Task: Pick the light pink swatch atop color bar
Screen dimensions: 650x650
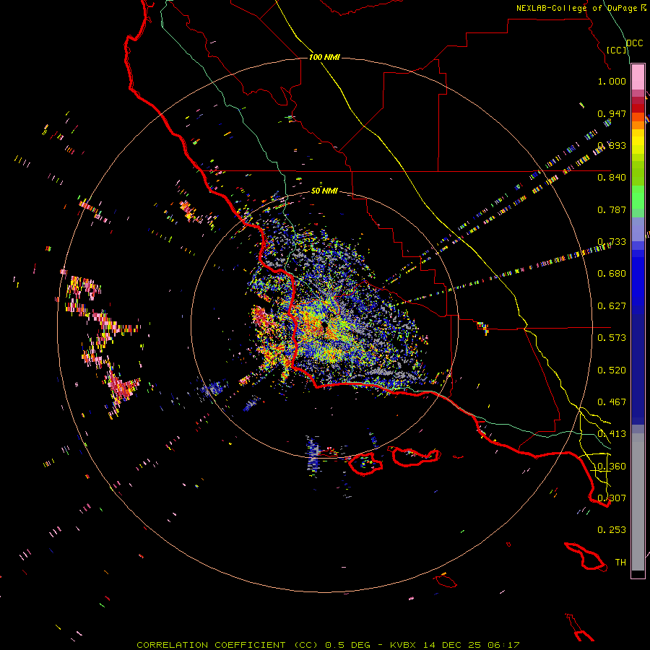Action: click(x=638, y=77)
